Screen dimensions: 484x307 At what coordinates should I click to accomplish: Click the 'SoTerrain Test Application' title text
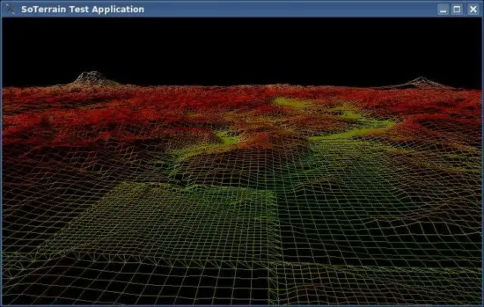pyautogui.click(x=82, y=9)
